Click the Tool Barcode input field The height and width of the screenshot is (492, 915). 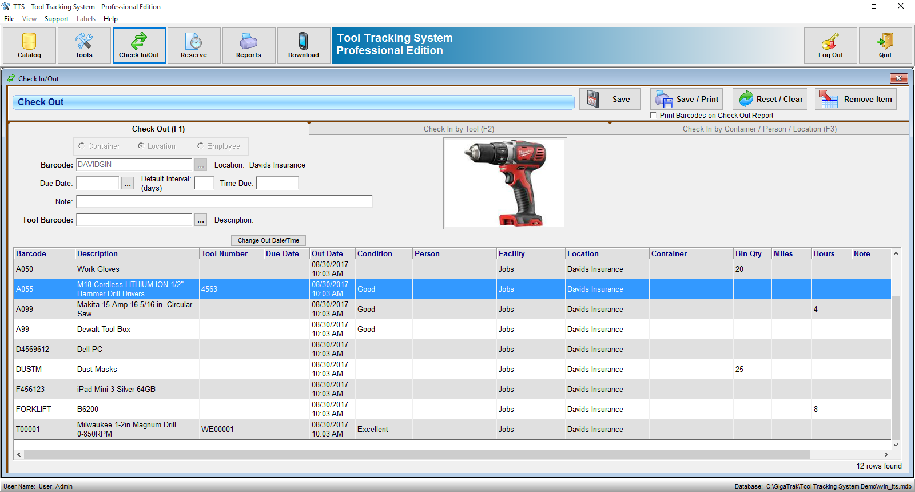(134, 220)
